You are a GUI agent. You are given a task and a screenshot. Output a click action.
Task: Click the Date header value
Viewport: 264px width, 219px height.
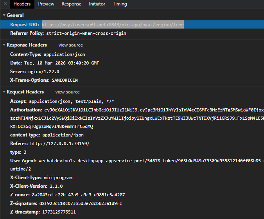tap(62, 63)
